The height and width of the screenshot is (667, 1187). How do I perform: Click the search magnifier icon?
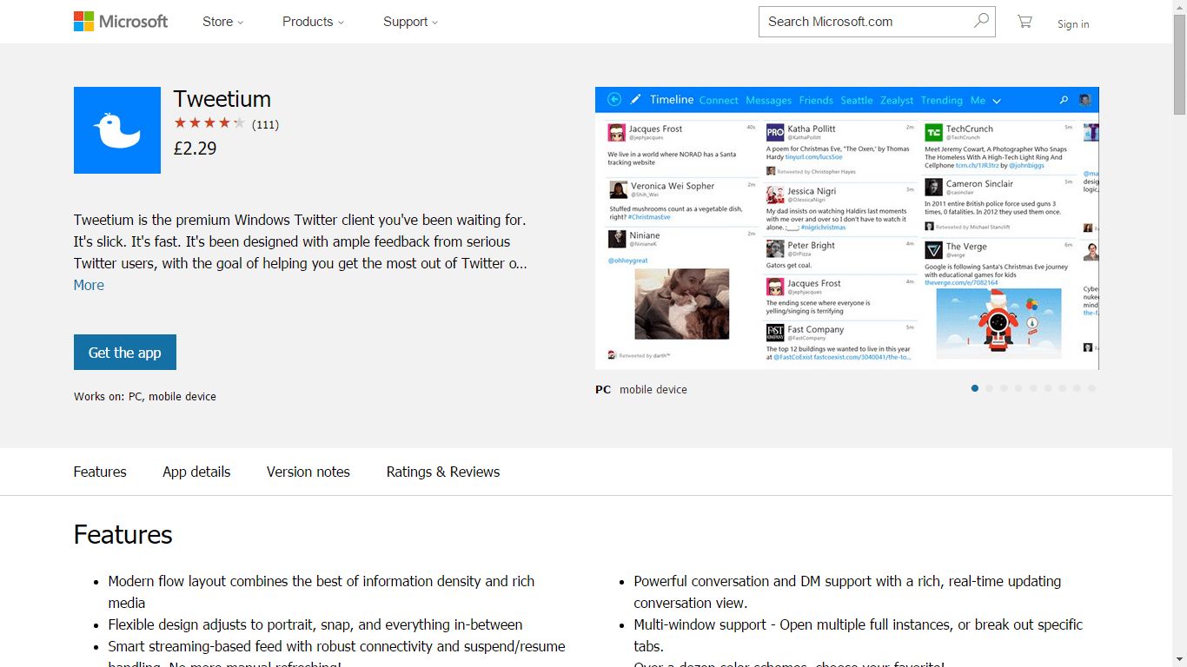[981, 21]
